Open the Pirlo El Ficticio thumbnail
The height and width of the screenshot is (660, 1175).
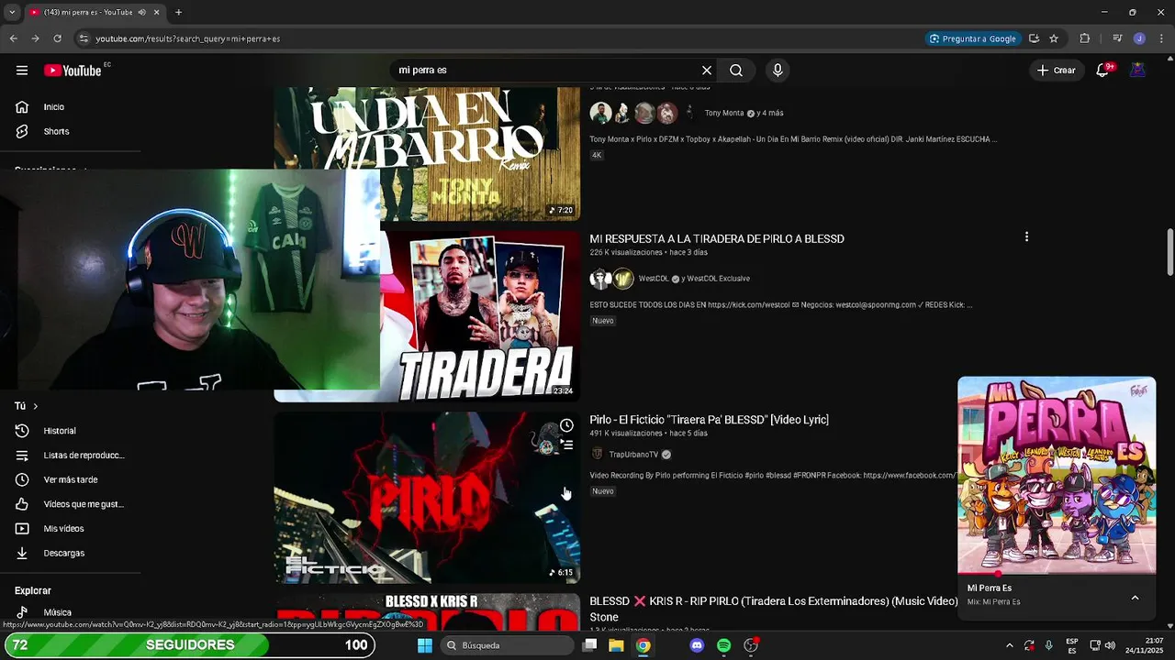coord(427,497)
